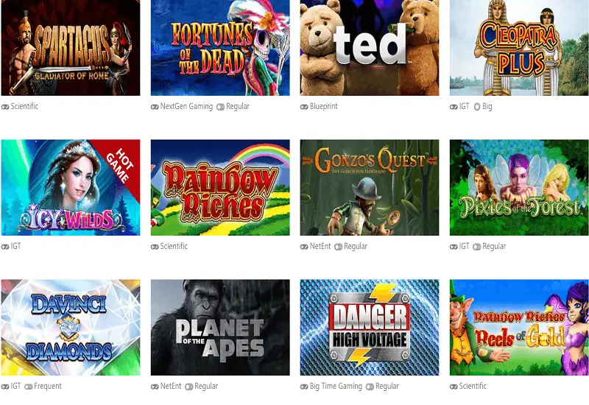
Task: Click the NetEnt label under Planet of the Apes
Action: click(x=171, y=386)
